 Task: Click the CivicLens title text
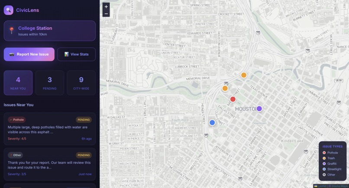tap(27, 10)
